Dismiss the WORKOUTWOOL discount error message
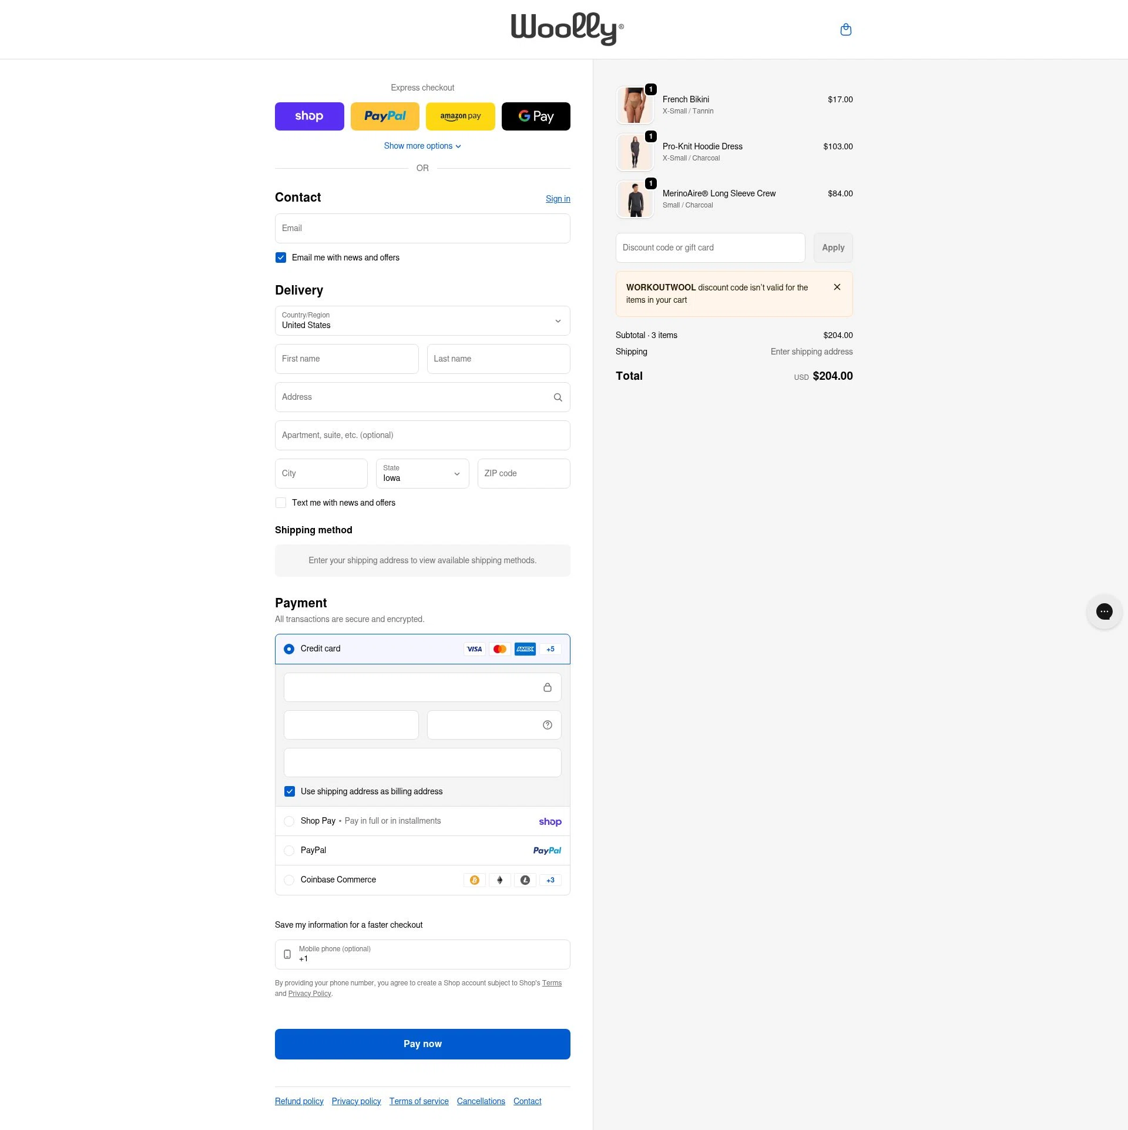 pyautogui.click(x=837, y=287)
